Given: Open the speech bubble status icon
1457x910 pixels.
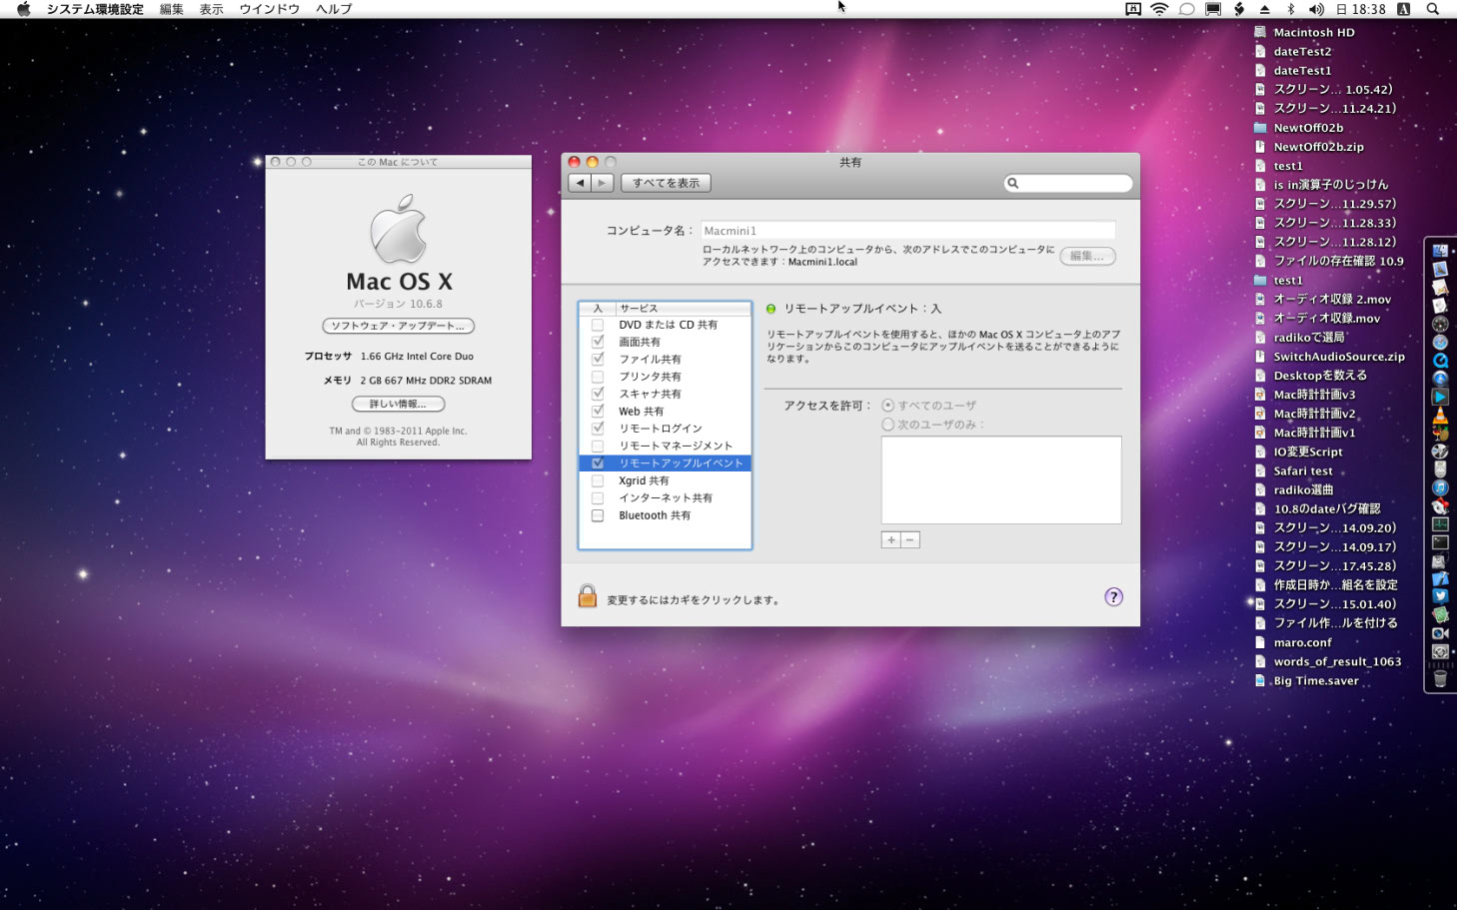Looking at the screenshot, I should (x=1186, y=9).
